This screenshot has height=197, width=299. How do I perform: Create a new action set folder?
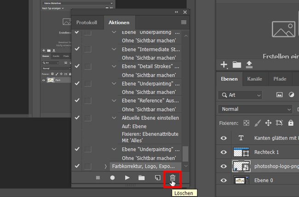coord(142,178)
